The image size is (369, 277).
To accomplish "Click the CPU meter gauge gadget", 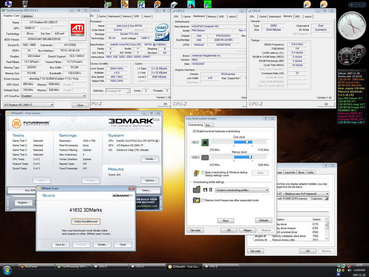I will tap(347, 56).
